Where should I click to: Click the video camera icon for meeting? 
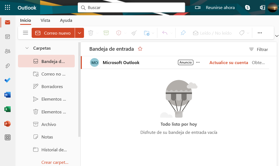pyautogui.click(x=198, y=7)
